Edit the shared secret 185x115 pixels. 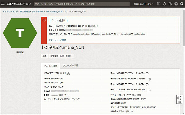(x=139, y=95)
